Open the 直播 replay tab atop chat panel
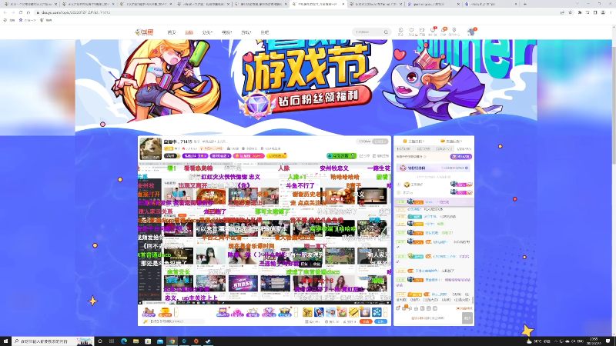 (x=451, y=141)
